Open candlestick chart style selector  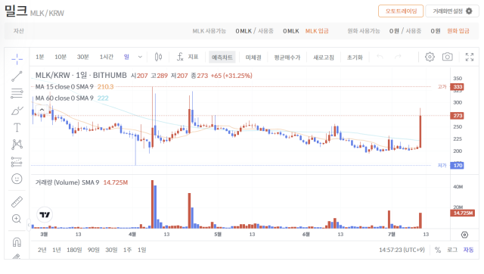(x=158, y=57)
